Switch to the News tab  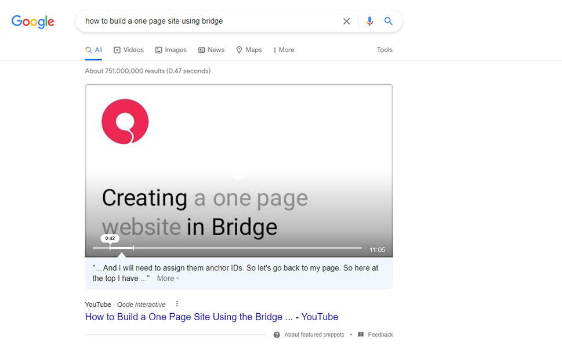point(211,50)
